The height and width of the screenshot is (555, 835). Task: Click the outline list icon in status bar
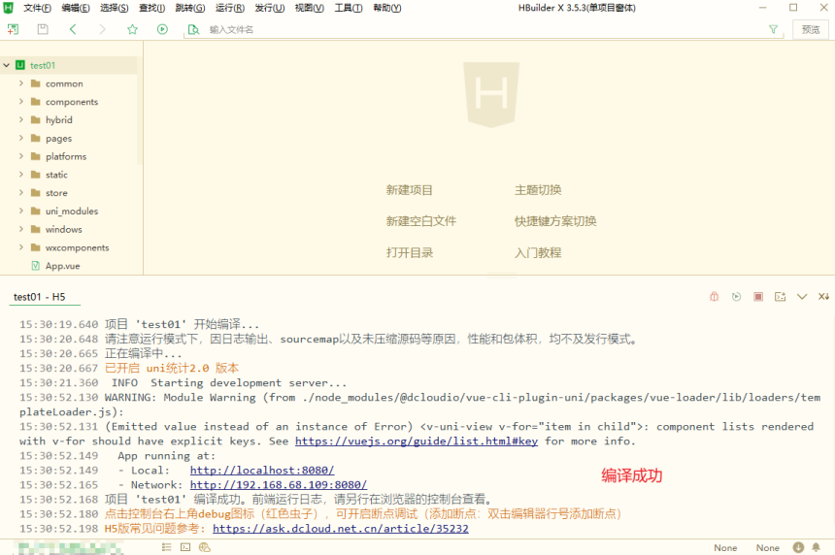[167, 547]
